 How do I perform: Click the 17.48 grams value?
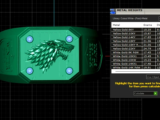[147, 64]
